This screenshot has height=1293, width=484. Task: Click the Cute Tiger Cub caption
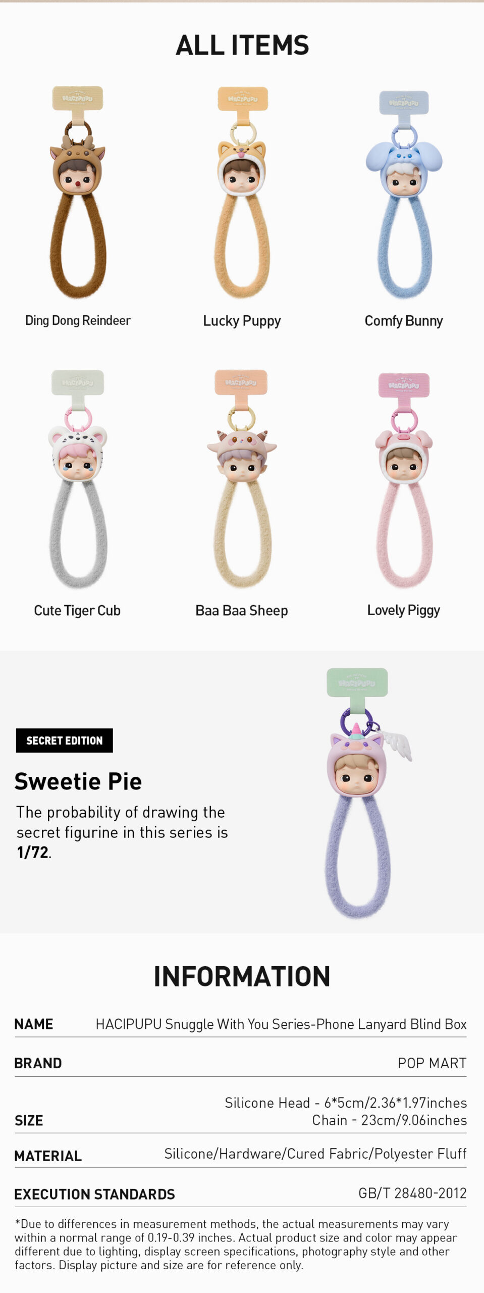tap(77, 610)
